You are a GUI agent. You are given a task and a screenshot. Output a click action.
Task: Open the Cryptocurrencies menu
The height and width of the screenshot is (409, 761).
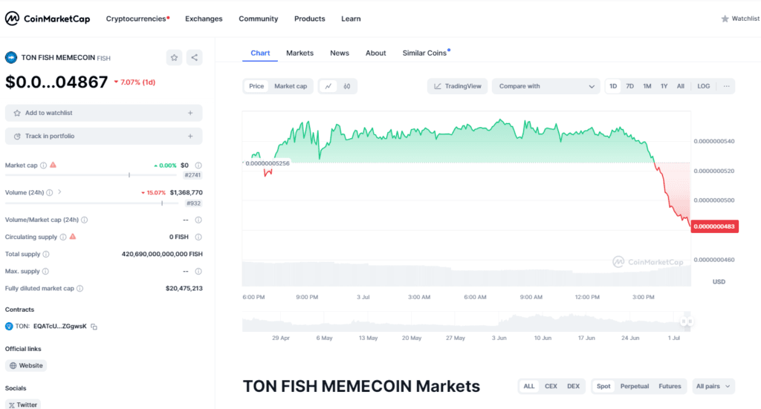(137, 19)
